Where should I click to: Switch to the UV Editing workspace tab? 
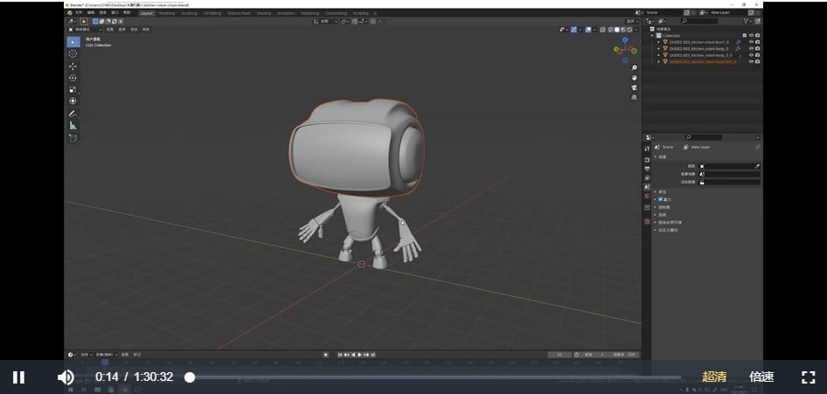click(212, 13)
